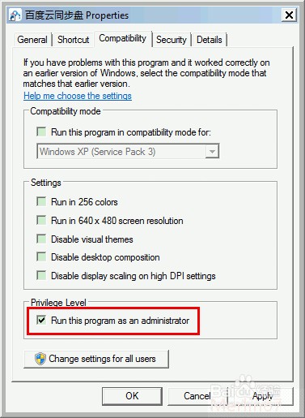Open the Windows XP compatibility dropdown arrow
The image size is (305, 418).
(x=212, y=152)
